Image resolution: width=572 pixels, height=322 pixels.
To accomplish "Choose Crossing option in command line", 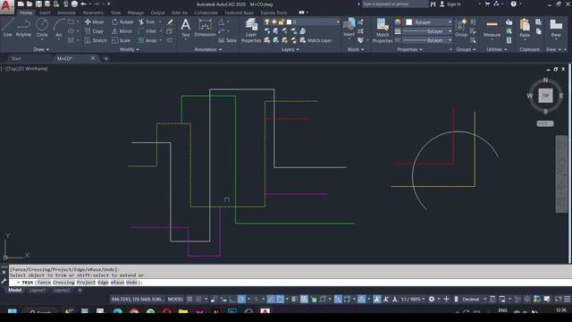I will pyautogui.click(x=63, y=283).
